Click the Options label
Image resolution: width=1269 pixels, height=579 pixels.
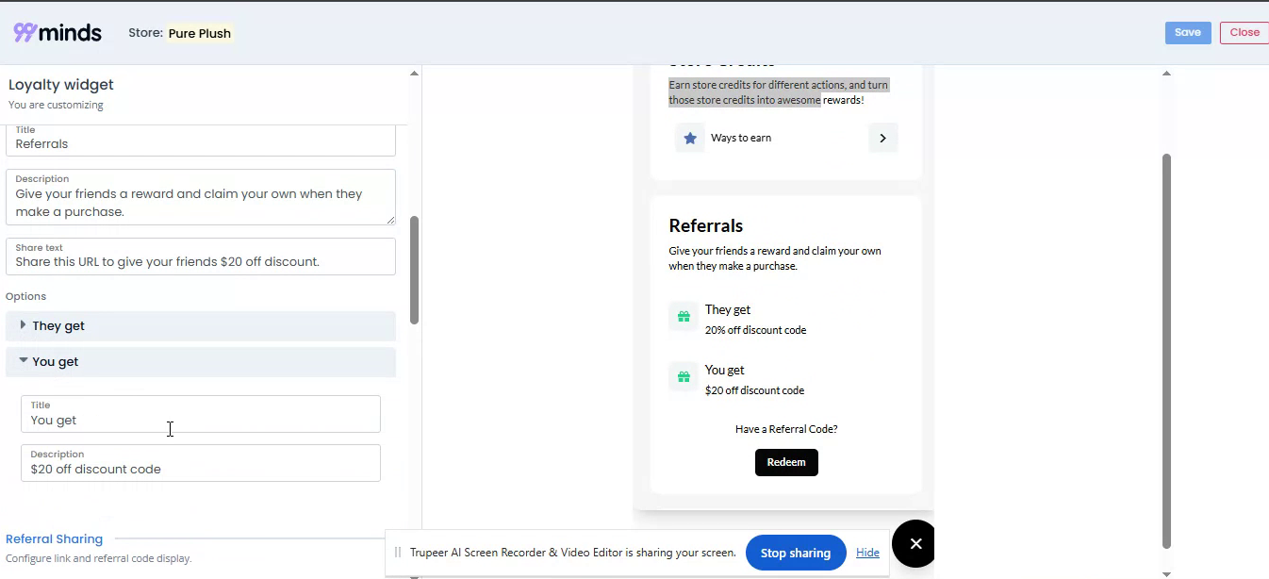[25, 296]
